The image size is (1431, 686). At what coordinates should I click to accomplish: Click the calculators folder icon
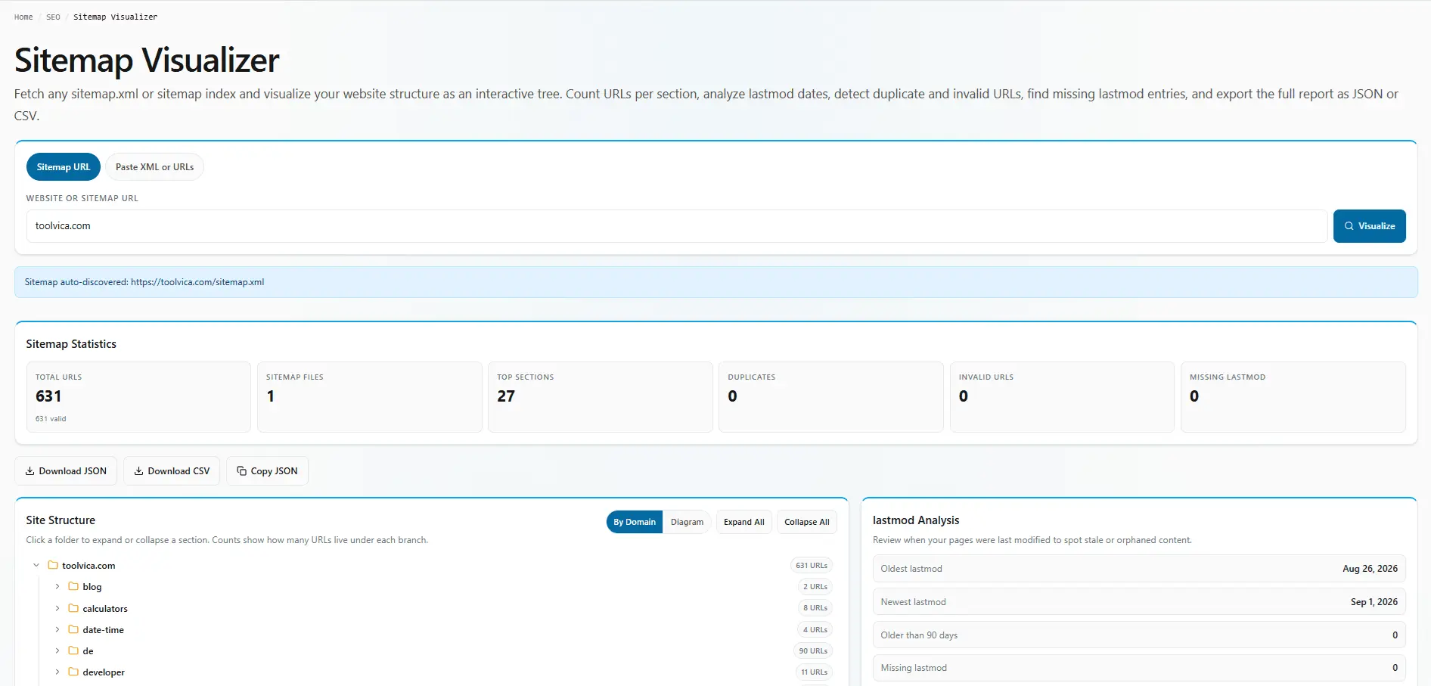click(x=73, y=608)
